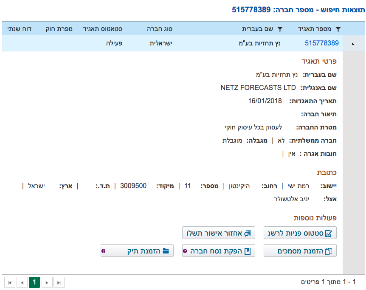Screen dimensions: 366x290
Task: Open help icon on הפקת נסח חברה button
Action: click(x=185, y=251)
